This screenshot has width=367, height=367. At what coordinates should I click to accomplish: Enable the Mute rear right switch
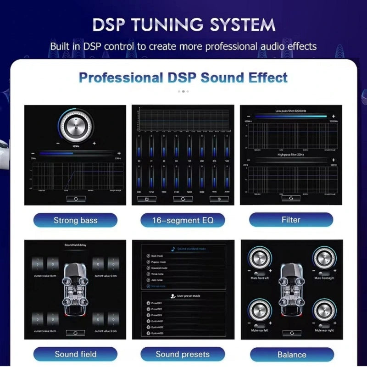[324, 325]
